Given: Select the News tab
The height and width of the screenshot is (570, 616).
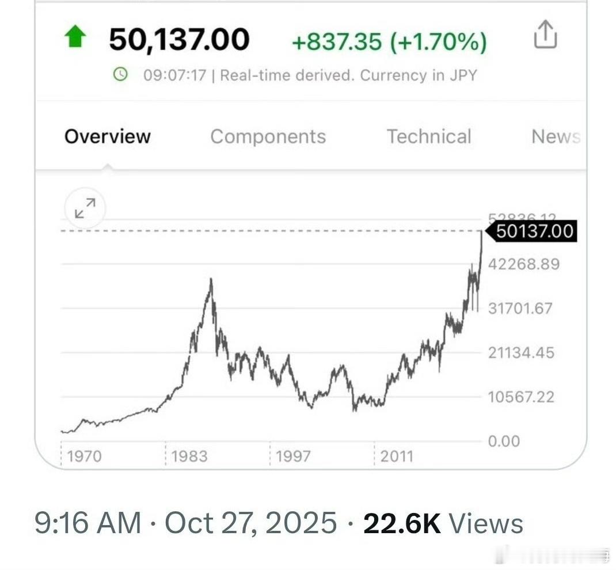Looking at the screenshot, I should click(556, 136).
